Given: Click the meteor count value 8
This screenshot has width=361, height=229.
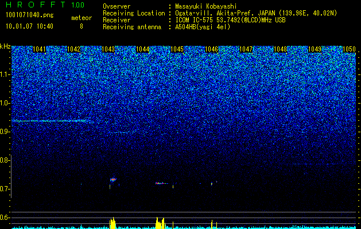Looking at the screenshot, I should coord(81,26).
